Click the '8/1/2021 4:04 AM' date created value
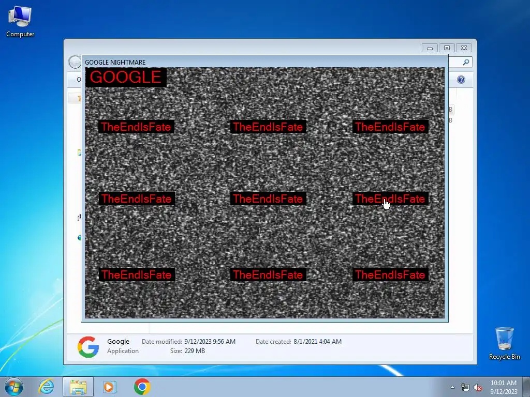 (317, 341)
